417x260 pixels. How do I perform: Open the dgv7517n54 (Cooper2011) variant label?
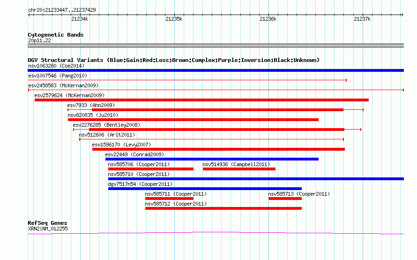point(140,184)
